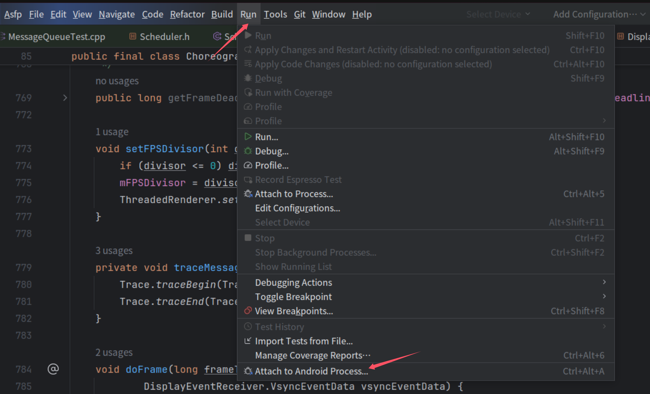Expand the Debugging Actions submenu arrow

[604, 282]
